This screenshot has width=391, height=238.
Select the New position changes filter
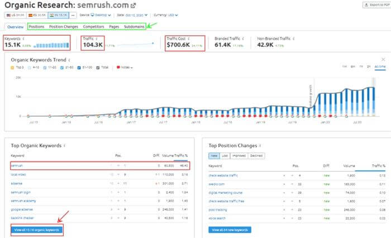[x=214, y=156]
